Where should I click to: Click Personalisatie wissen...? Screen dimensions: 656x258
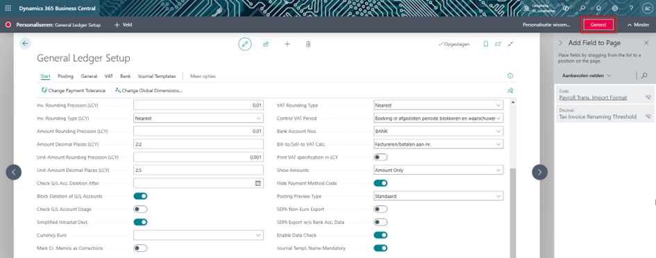(546, 25)
